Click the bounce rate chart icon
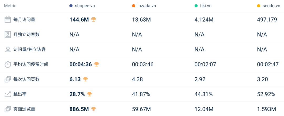284x116 pixels. click(x=8, y=94)
